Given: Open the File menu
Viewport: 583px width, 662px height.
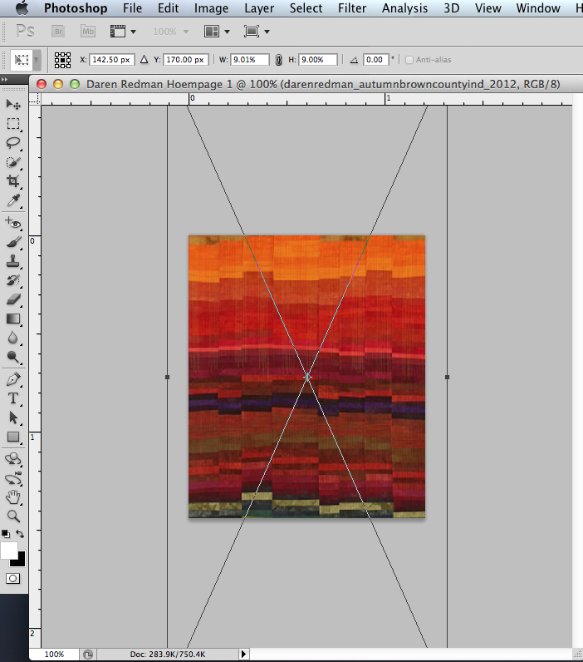Looking at the screenshot, I should point(132,8).
